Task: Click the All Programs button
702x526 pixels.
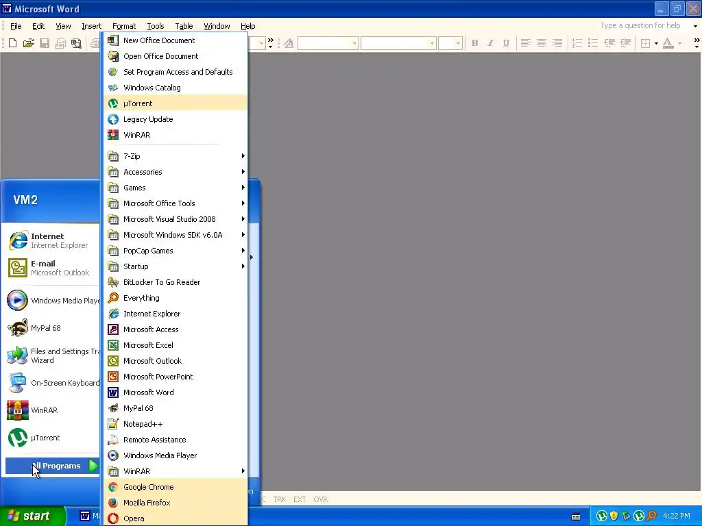Action: pos(52,466)
